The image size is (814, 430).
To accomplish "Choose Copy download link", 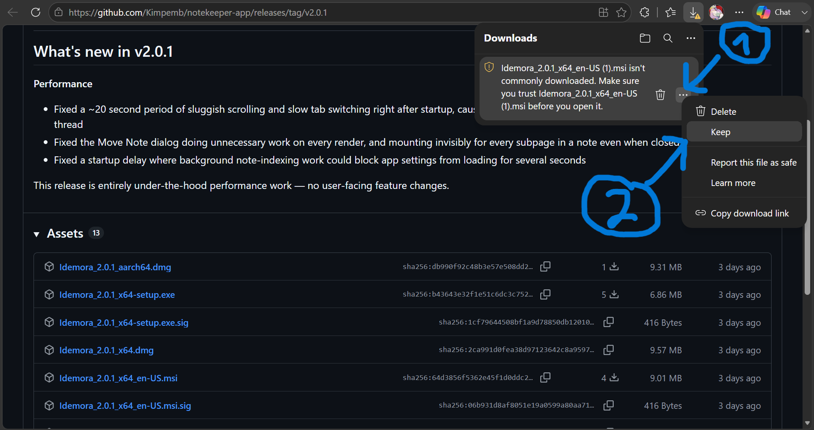I will tap(744, 213).
